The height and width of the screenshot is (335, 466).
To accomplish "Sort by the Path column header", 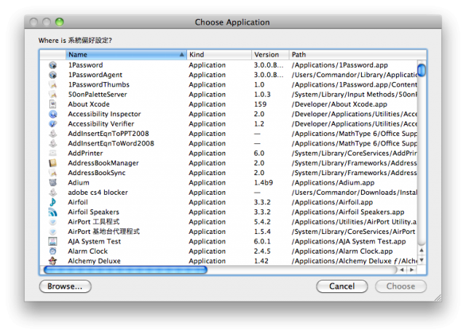I will 358,55.
